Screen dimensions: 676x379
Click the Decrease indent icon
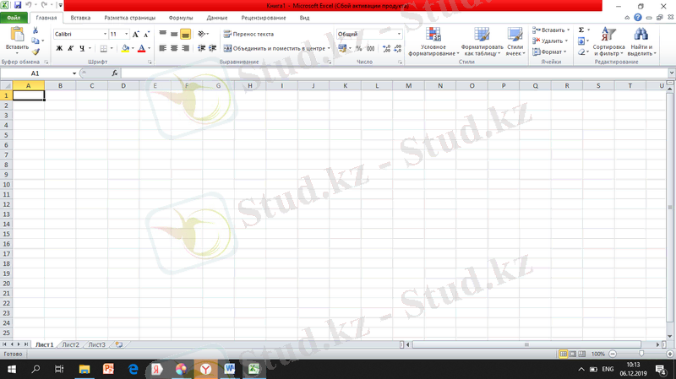pos(201,48)
